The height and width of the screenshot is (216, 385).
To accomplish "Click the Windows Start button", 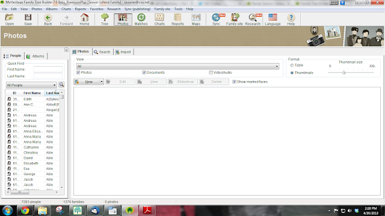I will click(8, 211).
